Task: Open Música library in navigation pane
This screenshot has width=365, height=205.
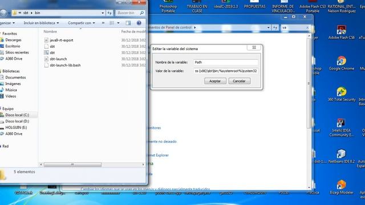Action: [11, 90]
